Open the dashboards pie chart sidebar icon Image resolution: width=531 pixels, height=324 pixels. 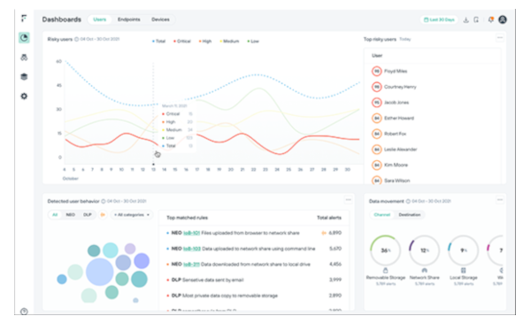tap(24, 37)
